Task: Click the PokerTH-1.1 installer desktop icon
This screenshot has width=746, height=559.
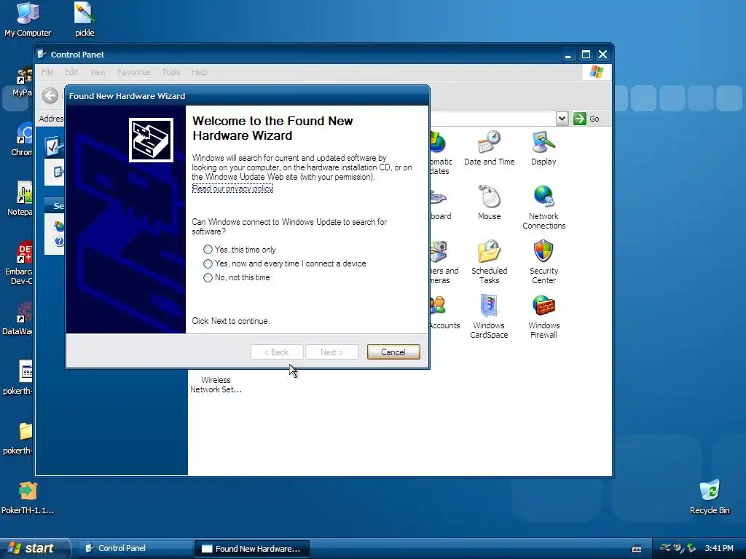Action: coord(28,497)
